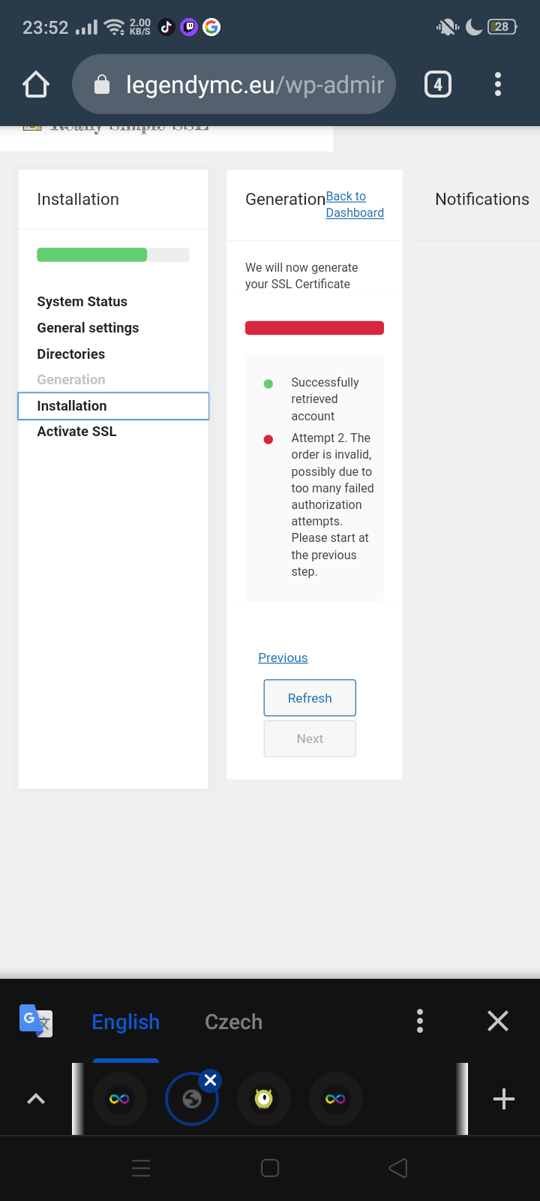Click the green installation progress bar

click(x=92, y=254)
